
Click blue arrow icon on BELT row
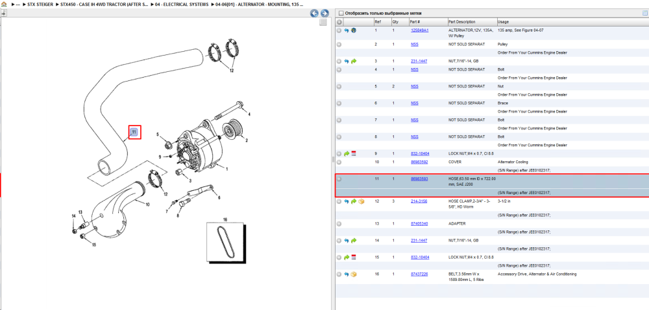point(347,274)
